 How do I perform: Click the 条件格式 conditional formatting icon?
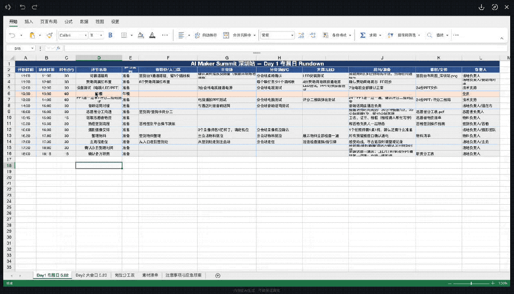coord(326,35)
